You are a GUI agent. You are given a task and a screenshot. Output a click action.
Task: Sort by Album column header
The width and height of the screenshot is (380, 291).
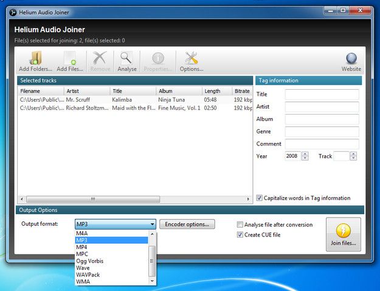[x=179, y=91]
